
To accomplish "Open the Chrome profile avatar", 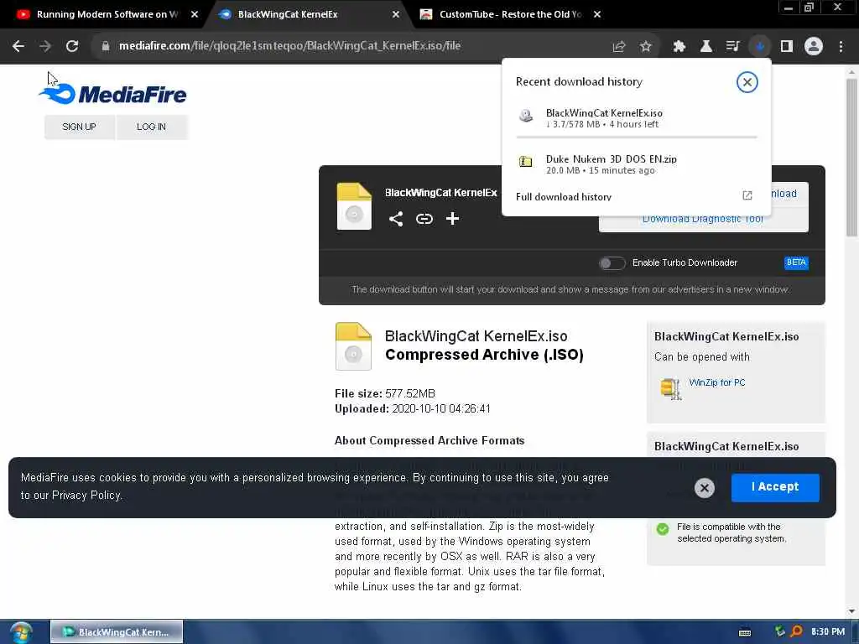I will (x=814, y=47).
